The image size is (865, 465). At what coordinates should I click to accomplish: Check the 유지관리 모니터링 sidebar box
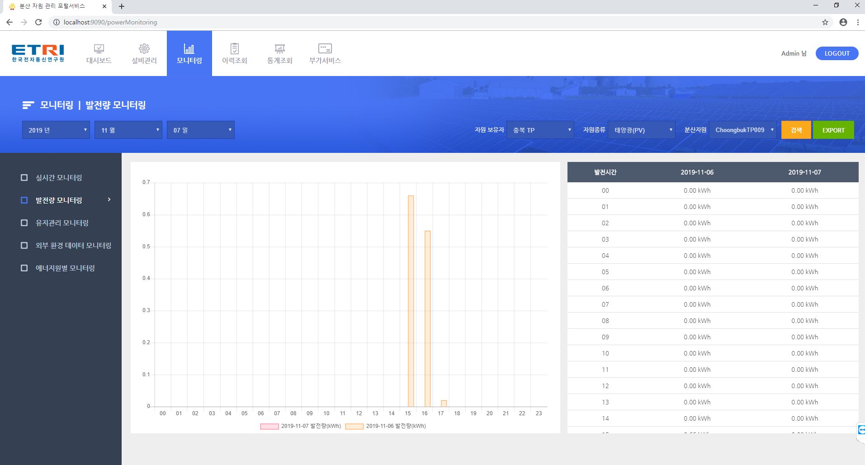[x=24, y=223]
